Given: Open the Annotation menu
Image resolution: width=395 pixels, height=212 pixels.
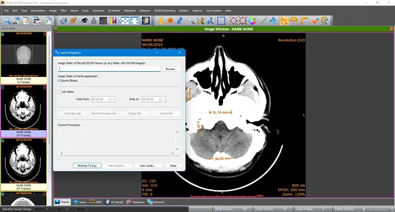Looking at the screenshot, I should [x=38, y=10].
